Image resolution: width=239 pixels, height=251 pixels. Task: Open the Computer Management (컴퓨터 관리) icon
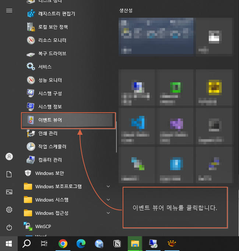(31, 160)
